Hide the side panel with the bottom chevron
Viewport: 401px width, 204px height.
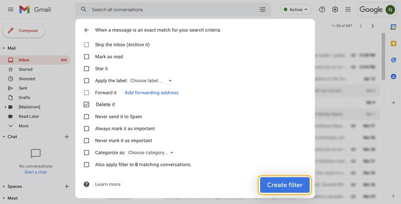click(x=393, y=196)
